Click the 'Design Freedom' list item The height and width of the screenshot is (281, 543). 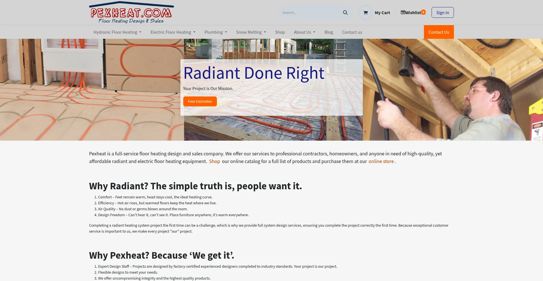(173, 215)
